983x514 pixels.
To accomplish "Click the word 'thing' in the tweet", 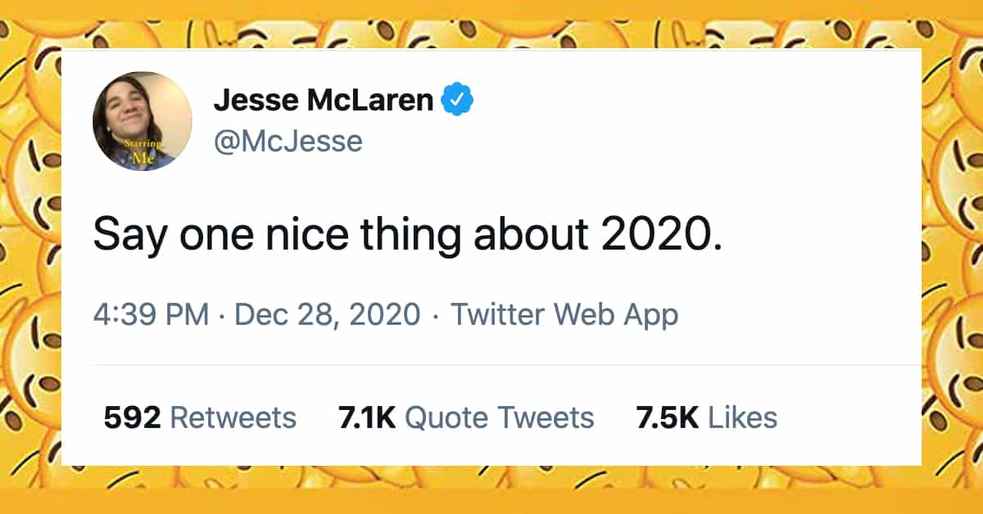I will (433, 237).
